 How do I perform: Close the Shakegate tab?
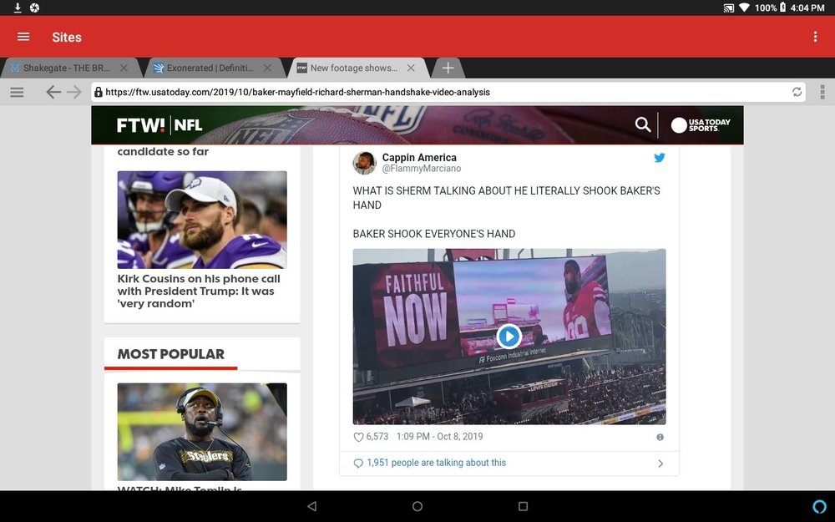click(x=124, y=68)
